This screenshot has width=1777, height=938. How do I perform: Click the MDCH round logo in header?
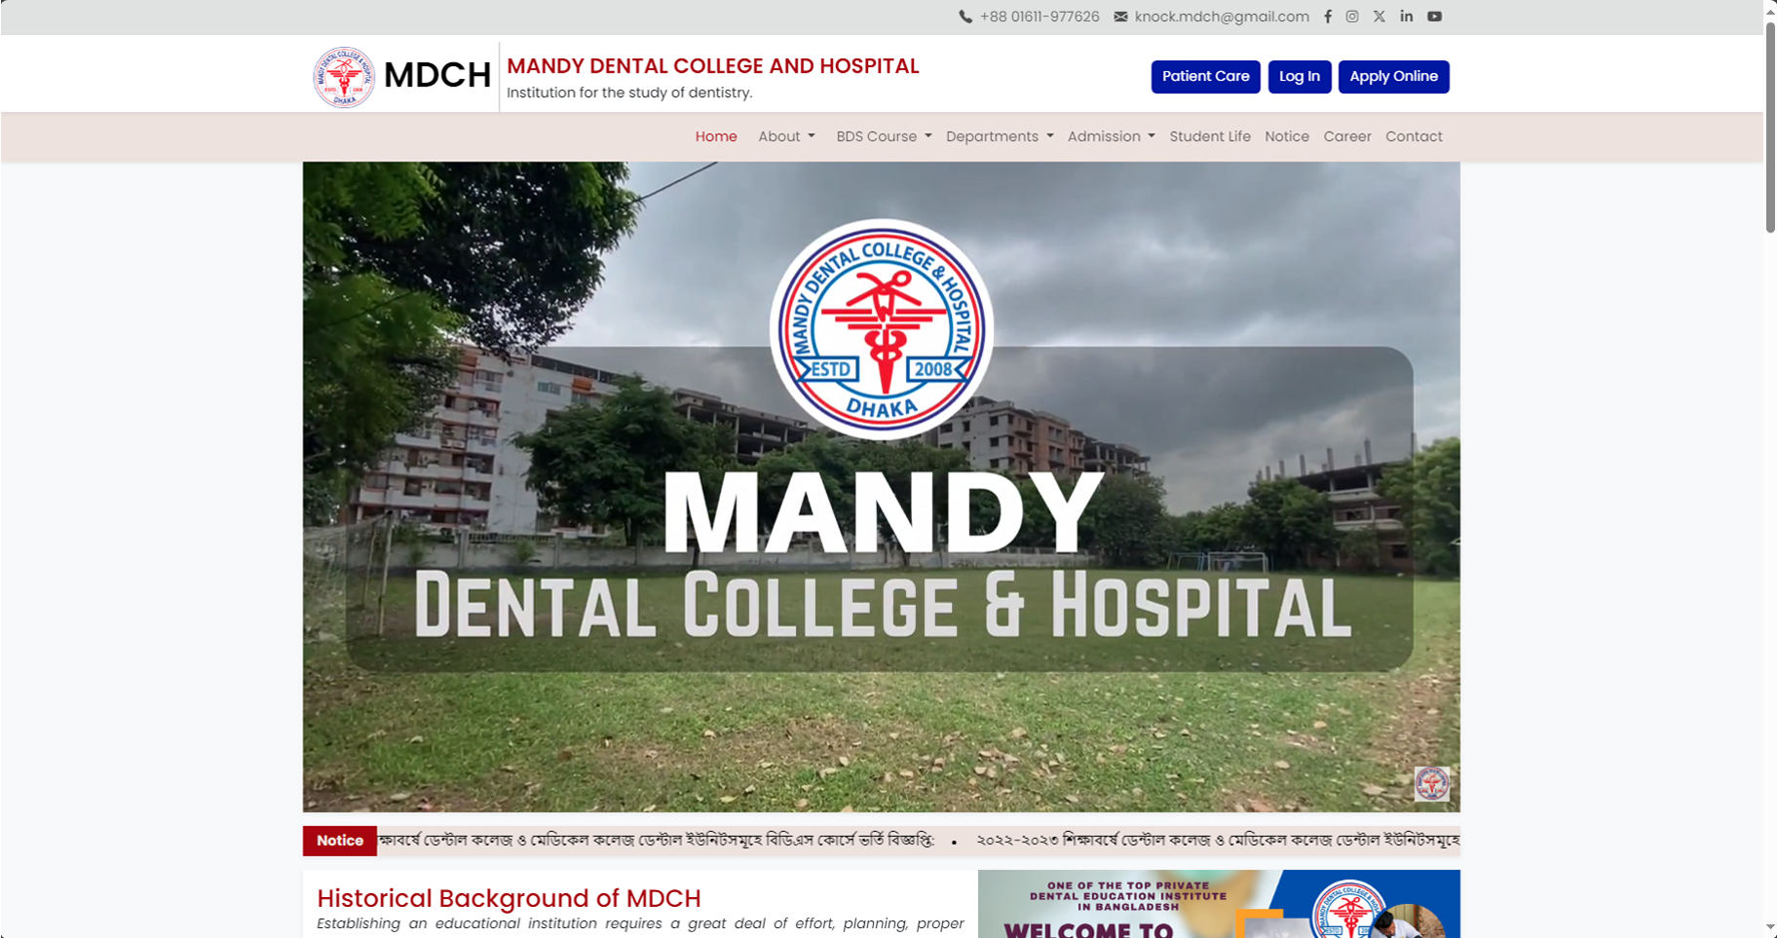(344, 76)
